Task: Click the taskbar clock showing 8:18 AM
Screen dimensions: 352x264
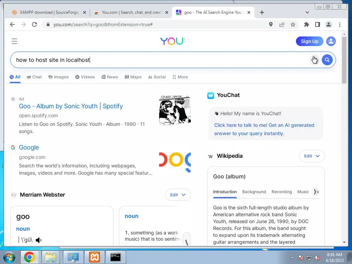Action: coord(334,257)
